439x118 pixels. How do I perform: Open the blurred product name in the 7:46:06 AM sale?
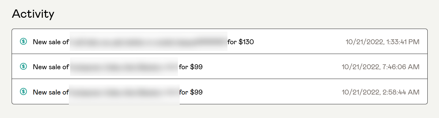124,66
